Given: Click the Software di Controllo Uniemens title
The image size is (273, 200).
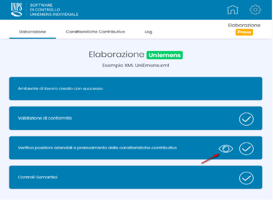Looking at the screenshot, I should pos(54,9).
